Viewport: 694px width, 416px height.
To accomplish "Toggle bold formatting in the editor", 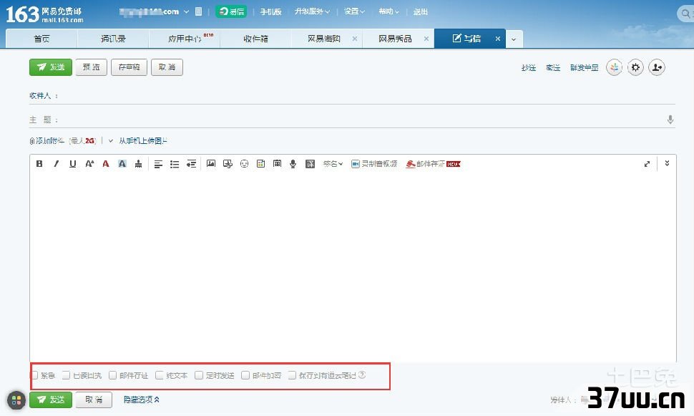I will pos(39,164).
